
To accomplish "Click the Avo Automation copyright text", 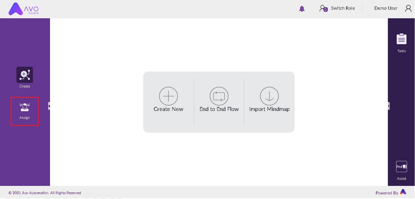I will click(45, 193).
